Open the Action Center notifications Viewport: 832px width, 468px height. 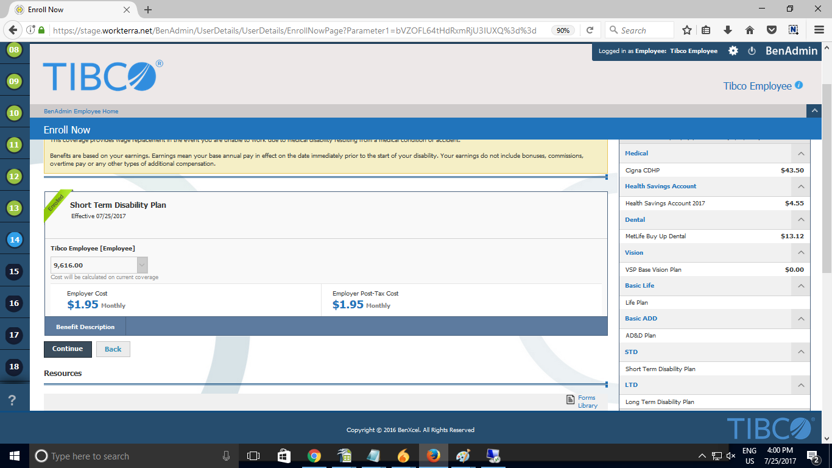click(x=813, y=456)
